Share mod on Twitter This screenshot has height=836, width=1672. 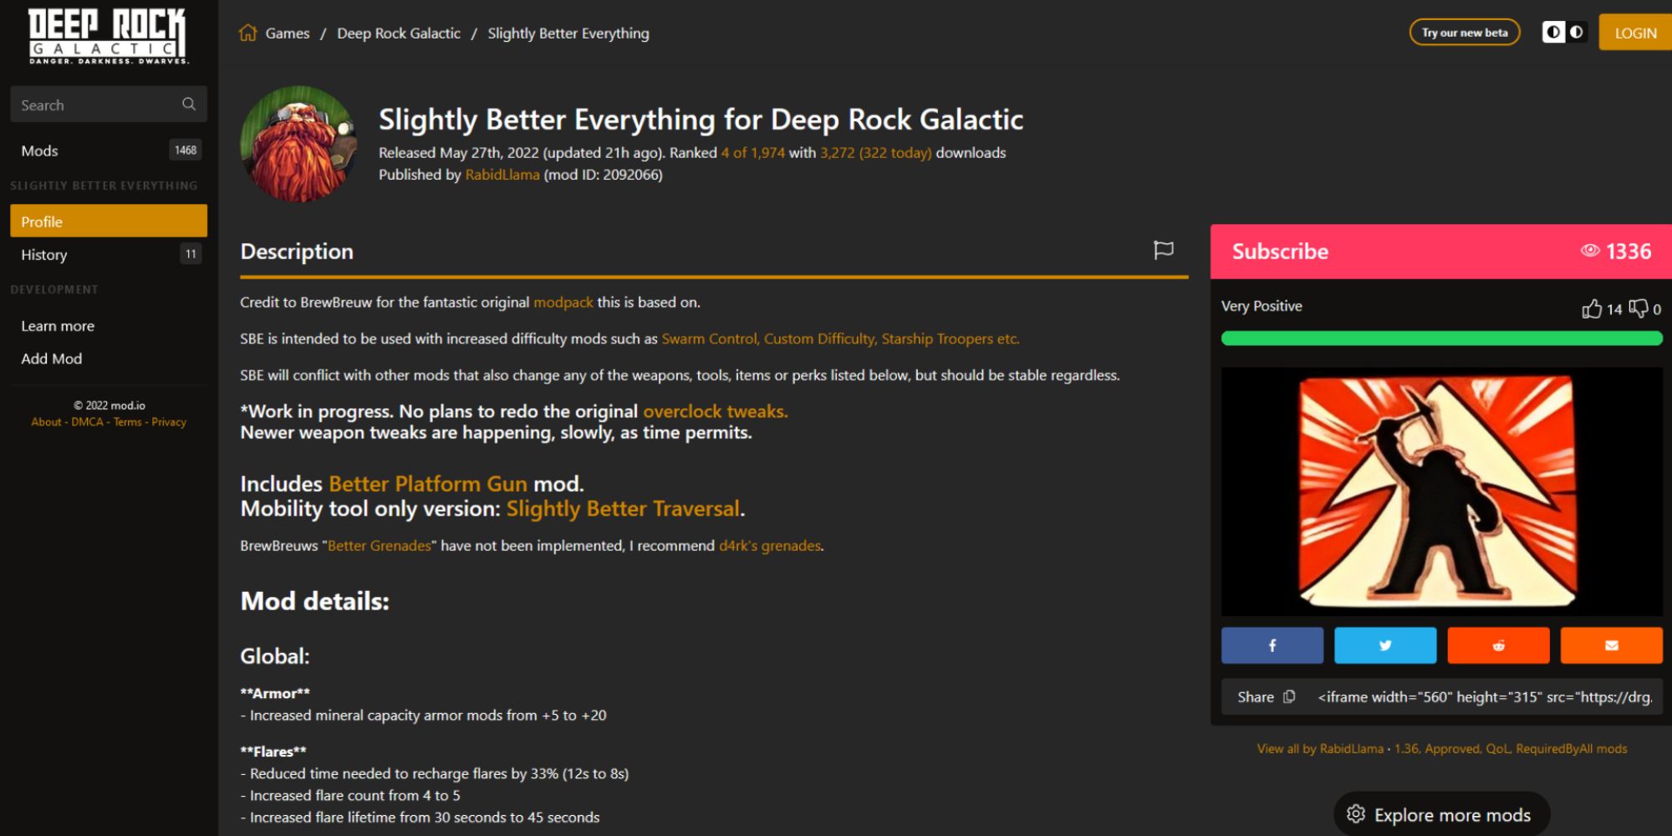click(1385, 645)
